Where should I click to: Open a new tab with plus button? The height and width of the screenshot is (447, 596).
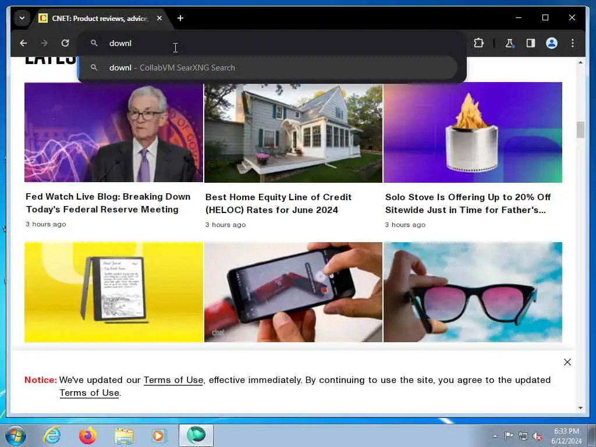coord(180,18)
